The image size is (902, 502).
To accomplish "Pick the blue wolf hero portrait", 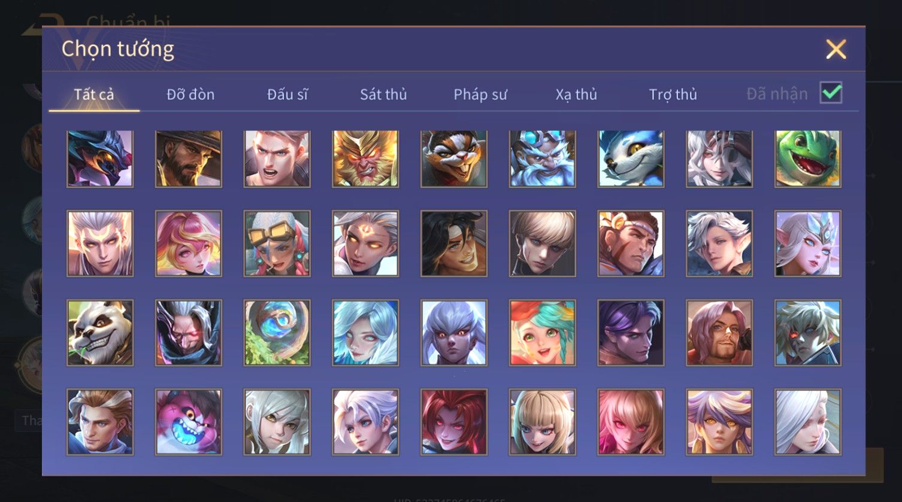I will (631, 159).
